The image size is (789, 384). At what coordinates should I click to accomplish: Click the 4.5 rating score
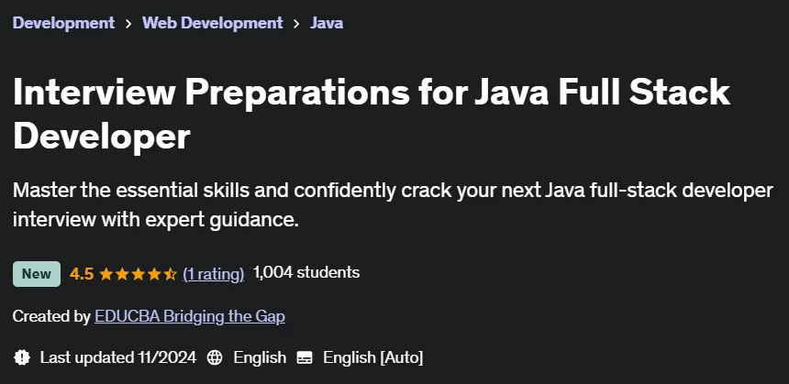pyautogui.click(x=82, y=274)
